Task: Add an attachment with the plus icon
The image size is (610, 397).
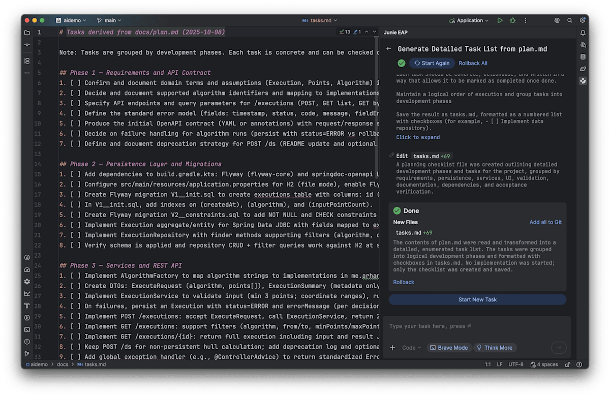Action: (x=392, y=348)
